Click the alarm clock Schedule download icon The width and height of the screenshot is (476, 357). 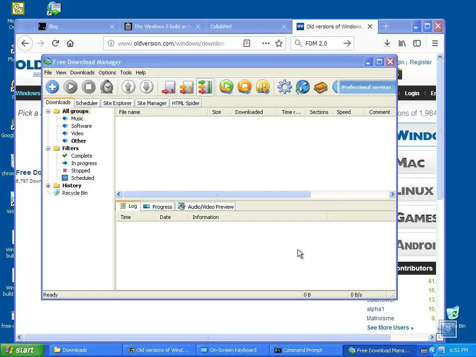107,87
